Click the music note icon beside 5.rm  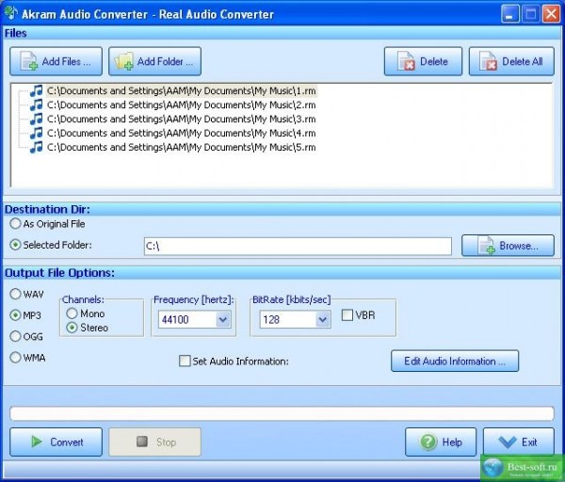click(x=36, y=147)
